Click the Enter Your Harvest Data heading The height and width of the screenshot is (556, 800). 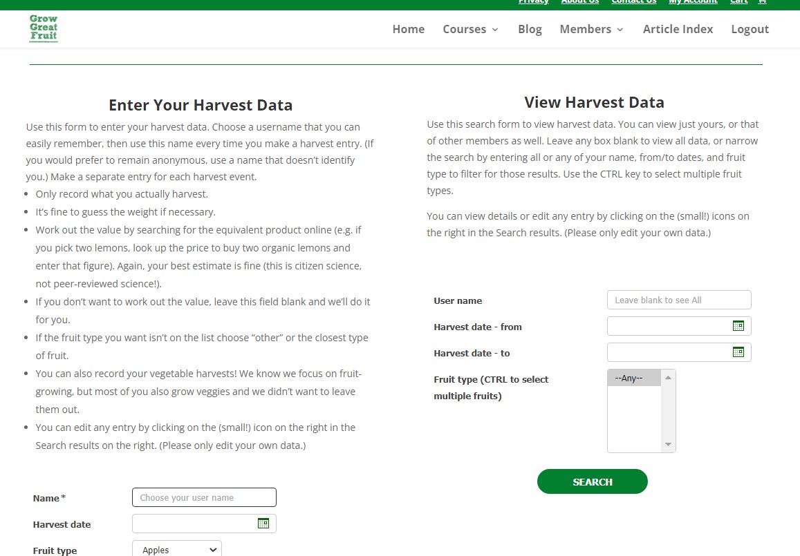click(x=201, y=105)
